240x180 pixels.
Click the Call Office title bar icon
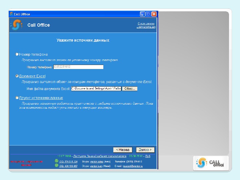tap(11, 14)
